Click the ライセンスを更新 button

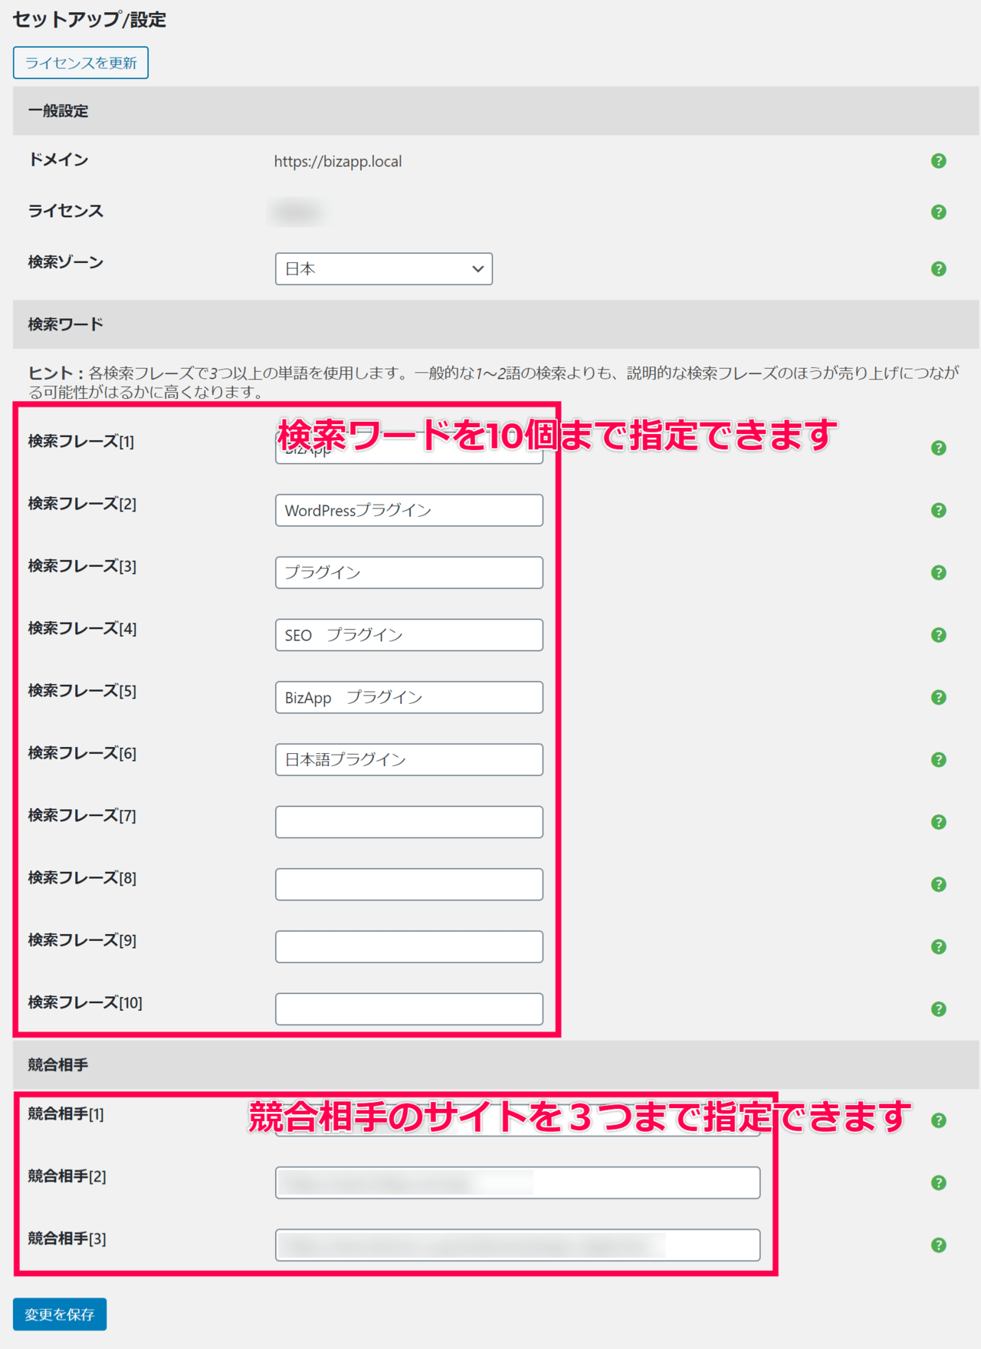coord(80,63)
